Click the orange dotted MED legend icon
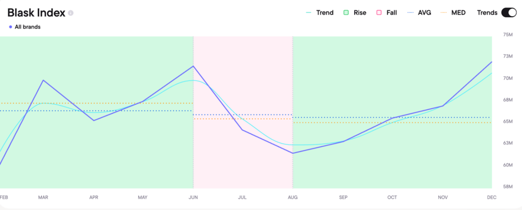The height and width of the screenshot is (210, 522). [443, 13]
